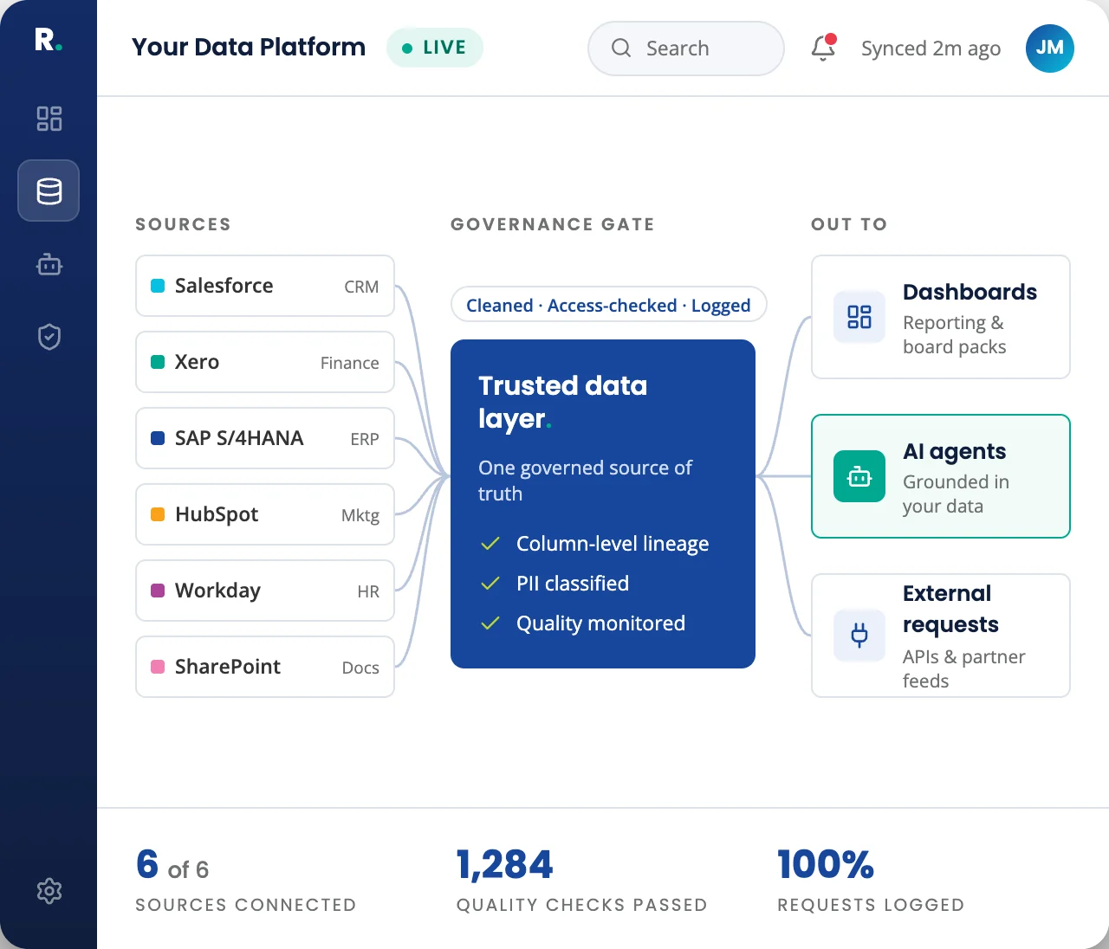Click the '100%' requests logged value
Image resolution: width=1109 pixels, height=949 pixels.
pyautogui.click(x=826, y=864)
